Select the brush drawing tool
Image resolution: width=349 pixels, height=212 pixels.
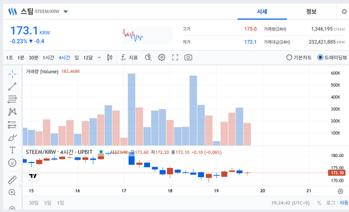pos(12,137)
